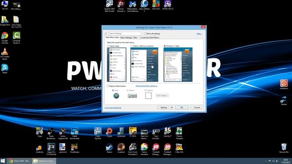
Task: Select the SimCity desktop icon
Action: click(x=167, y=132)
